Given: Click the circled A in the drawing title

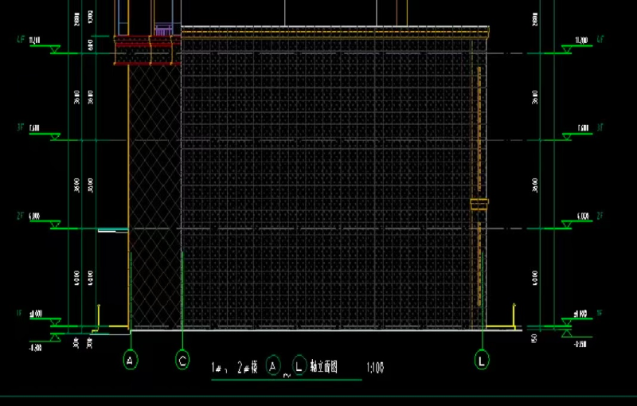Looking at the screenshot, I should [274, 366].
